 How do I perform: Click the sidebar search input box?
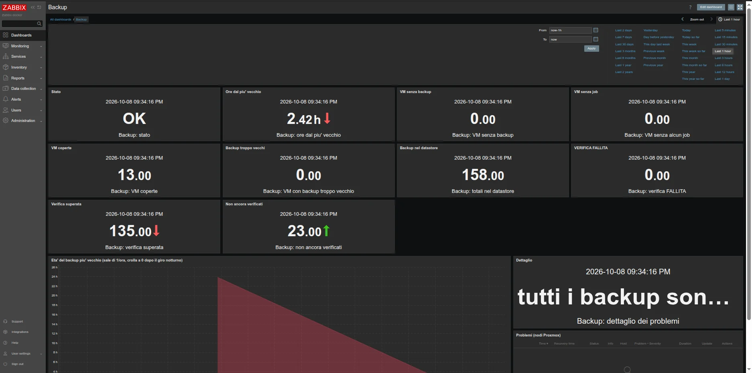[x=19, y=24]
